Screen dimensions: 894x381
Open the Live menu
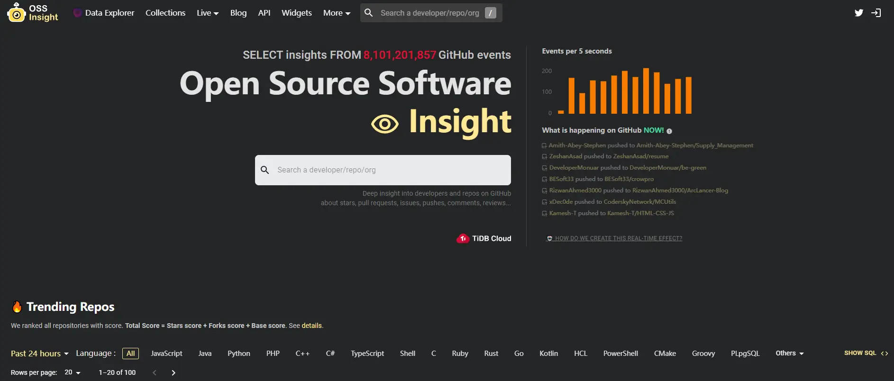pyautogui.click(x=208, y=13)
